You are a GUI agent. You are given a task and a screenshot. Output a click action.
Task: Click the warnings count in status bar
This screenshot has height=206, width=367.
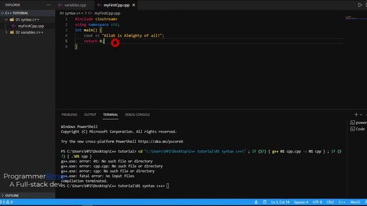point(10,202)
